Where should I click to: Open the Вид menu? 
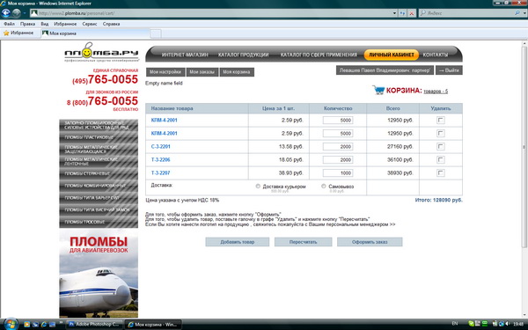pyautogui.click(x=45, y=24)
